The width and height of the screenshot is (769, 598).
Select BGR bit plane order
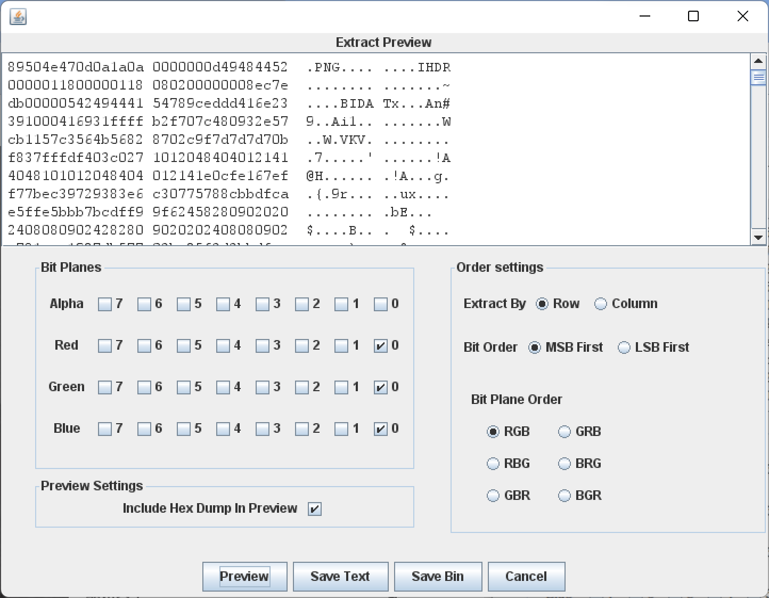pyautogui.click(x=564, y=496)
